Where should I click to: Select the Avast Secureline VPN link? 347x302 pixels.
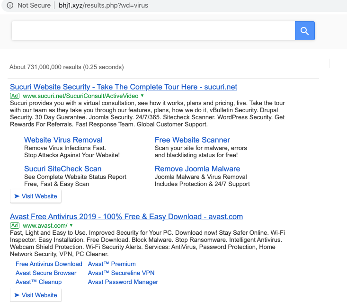121,273
